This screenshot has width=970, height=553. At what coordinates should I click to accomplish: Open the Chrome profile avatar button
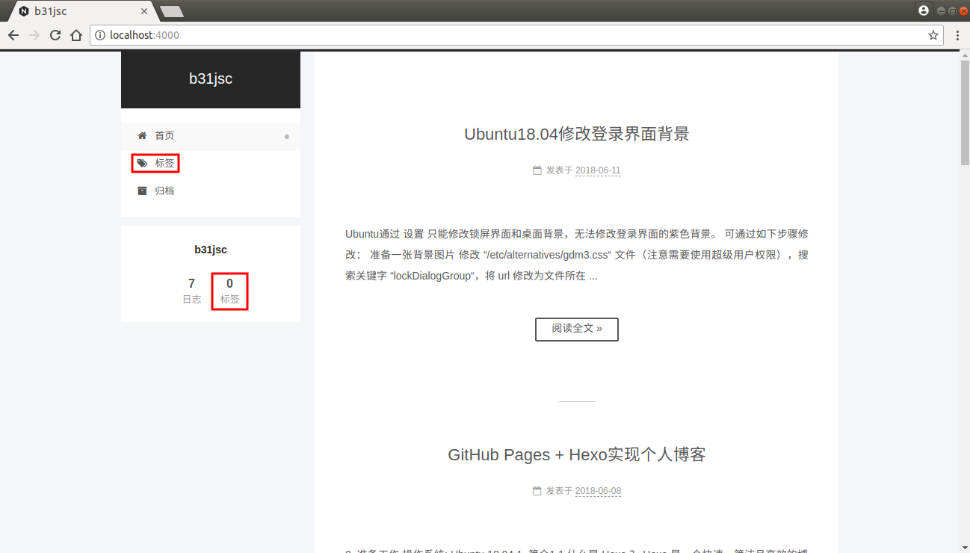coord(924,10)
